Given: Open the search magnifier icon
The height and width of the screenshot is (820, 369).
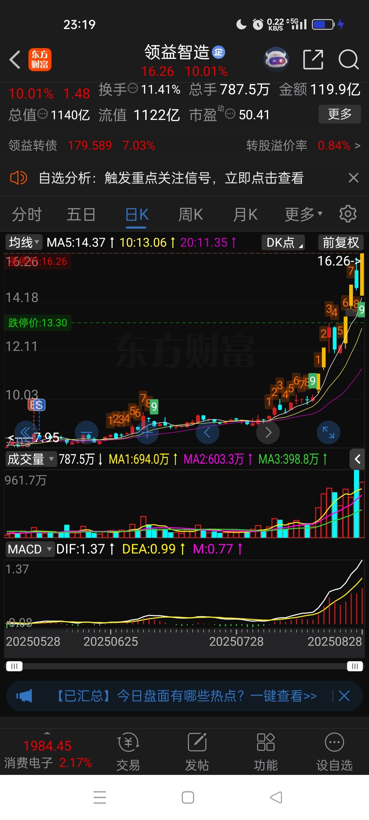Looking at the screenshot, I should [x=348, y=59].
